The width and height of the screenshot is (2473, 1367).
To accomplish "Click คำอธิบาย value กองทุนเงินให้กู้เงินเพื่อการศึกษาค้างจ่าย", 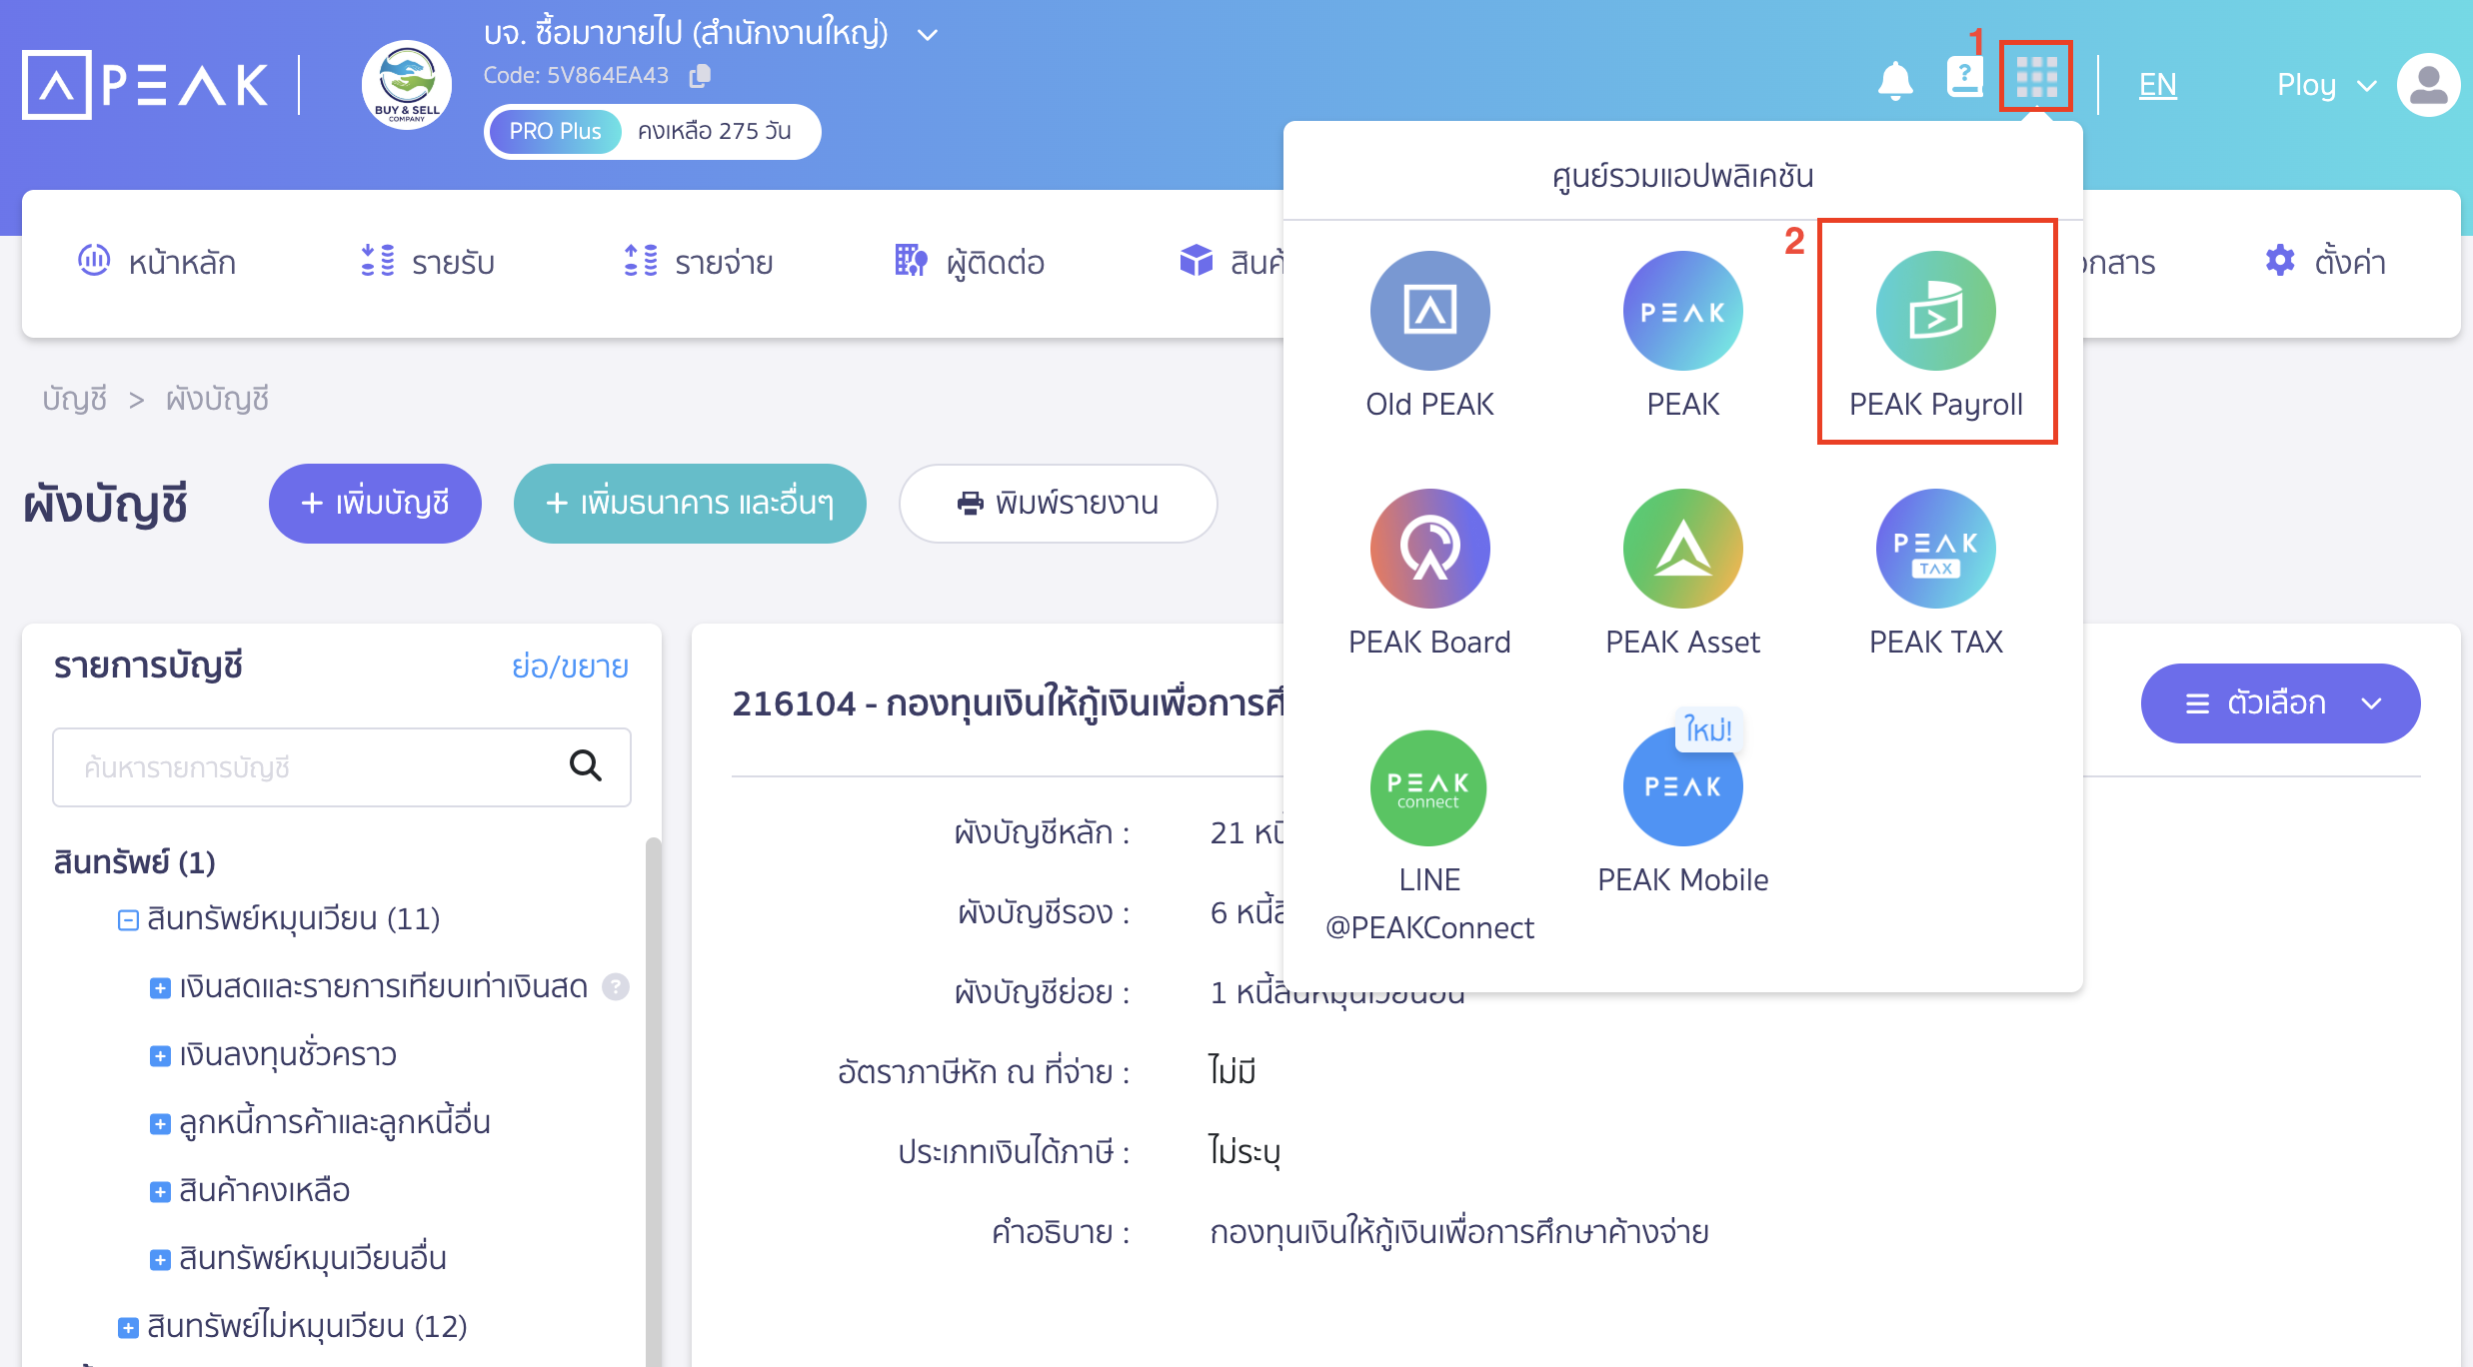I will click(x=1459, y=1231).
